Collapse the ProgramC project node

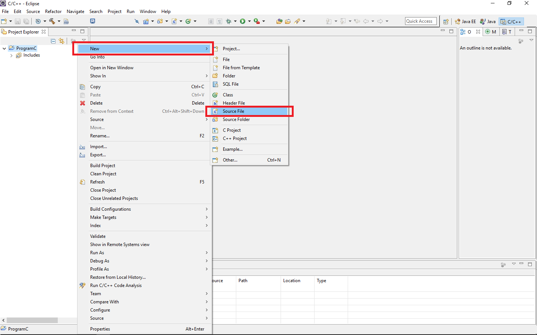4,48
